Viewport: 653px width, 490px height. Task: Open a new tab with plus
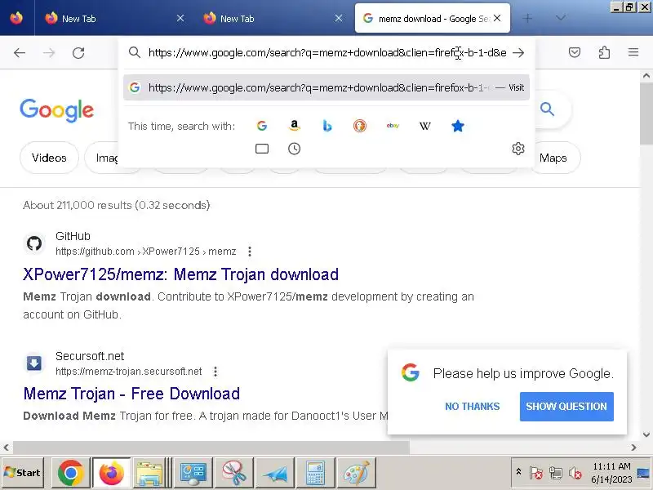(x=527, y=18)
